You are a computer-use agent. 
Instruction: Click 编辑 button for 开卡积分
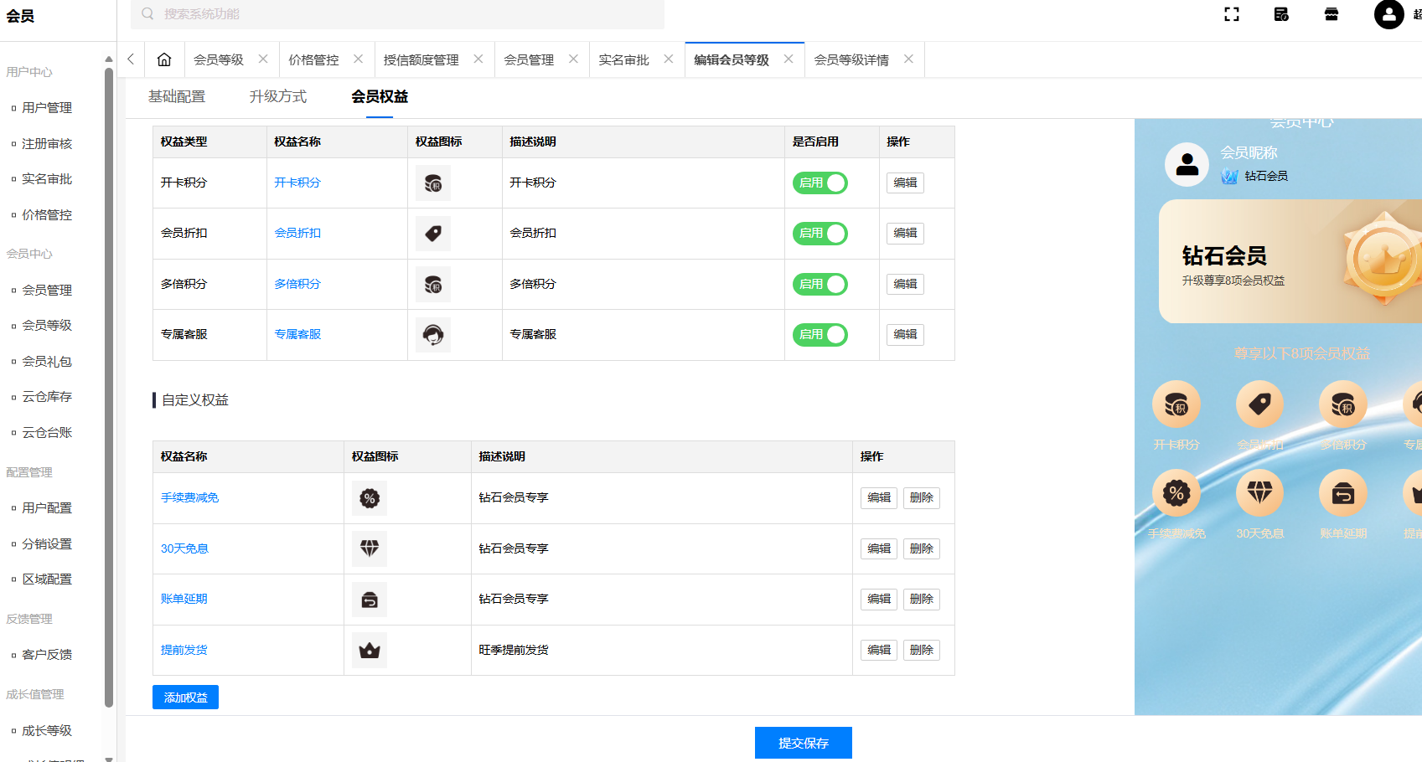(905, 183)
